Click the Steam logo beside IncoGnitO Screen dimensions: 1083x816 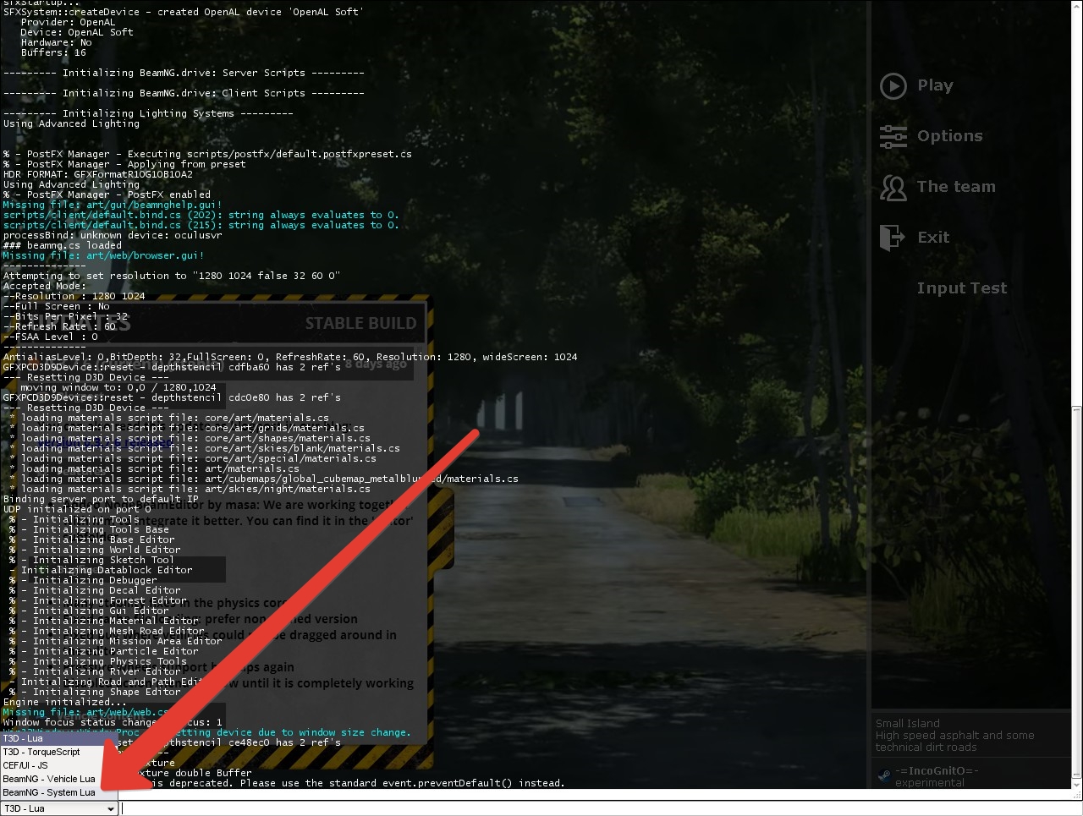884,774
